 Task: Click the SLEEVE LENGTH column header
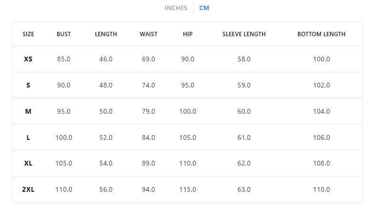244,34
